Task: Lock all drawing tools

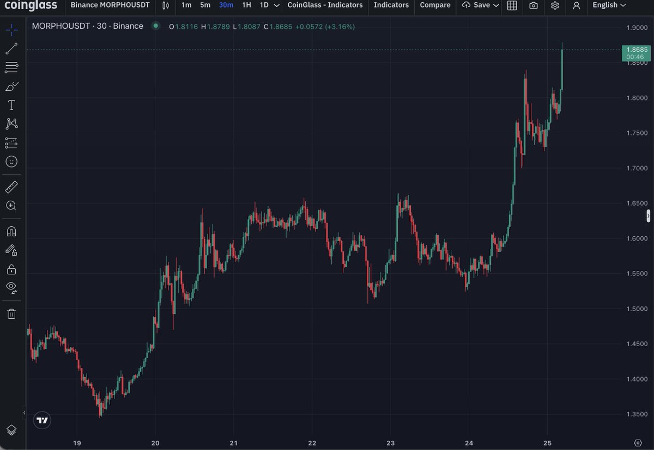Action: [11, 269]
